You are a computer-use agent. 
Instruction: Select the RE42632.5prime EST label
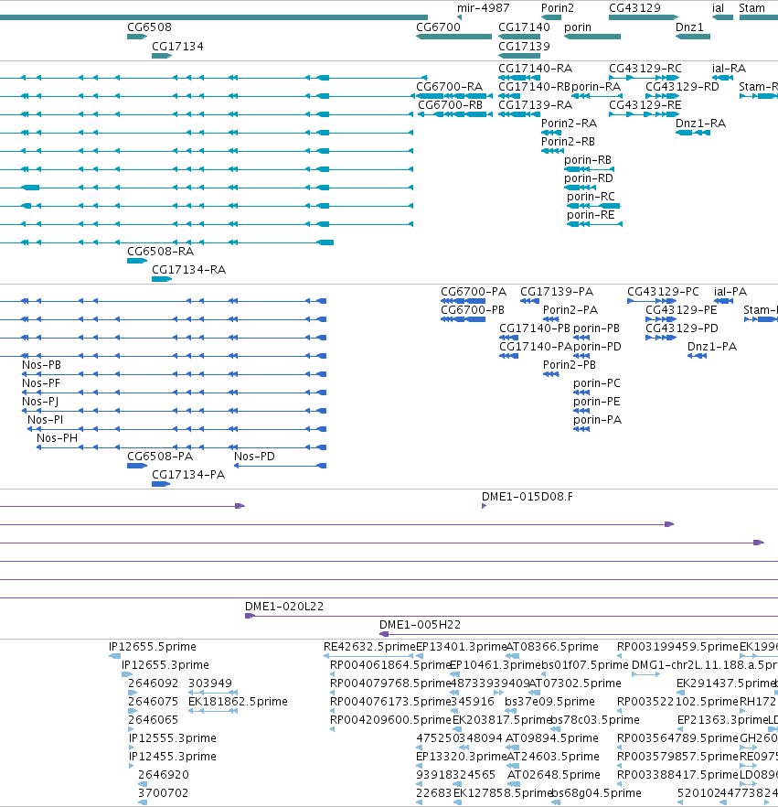coord(369,646)
